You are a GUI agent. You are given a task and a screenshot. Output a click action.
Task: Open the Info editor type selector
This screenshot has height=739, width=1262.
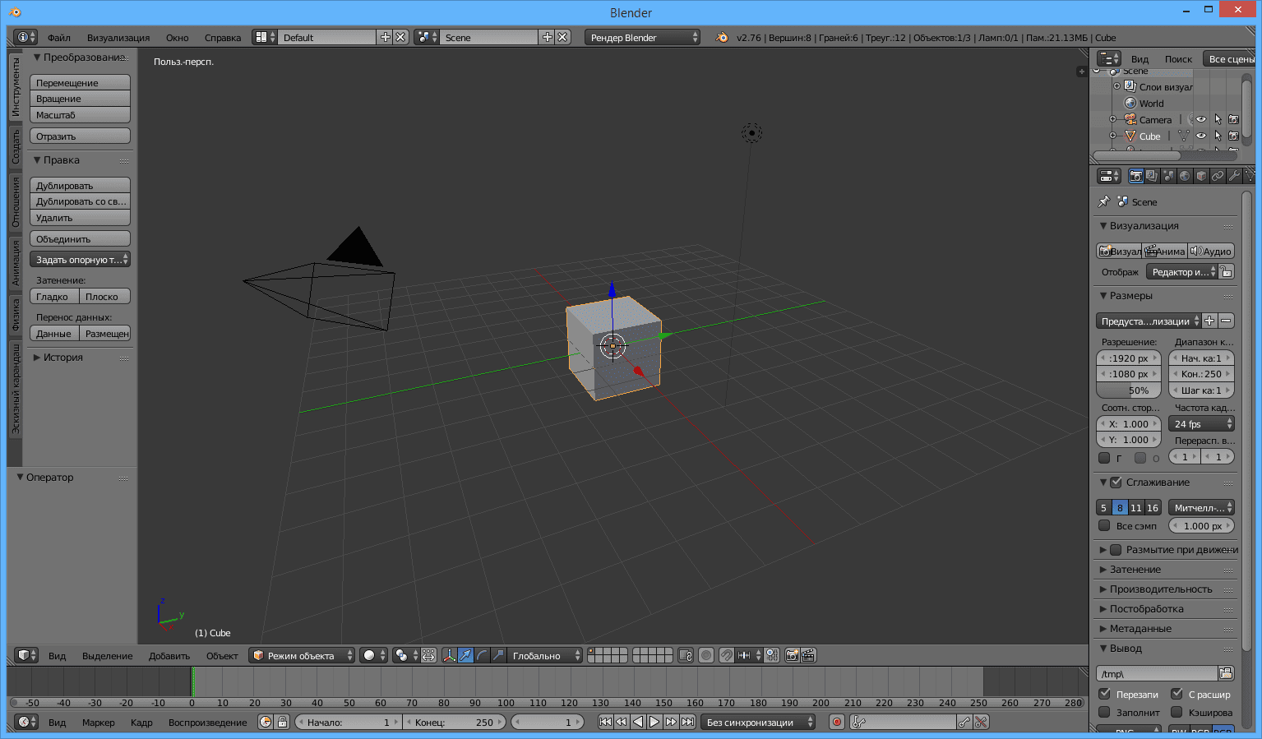point(25,37)
